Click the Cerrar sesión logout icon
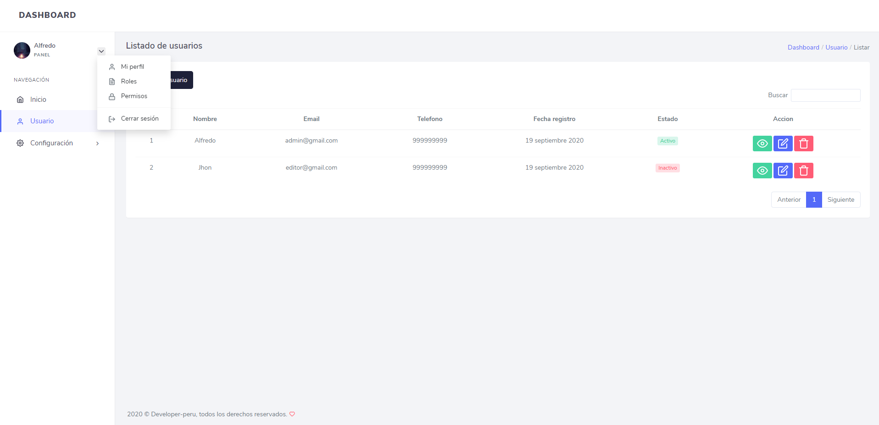This screenshot has width=879, height=425. [x=112, y=119]
